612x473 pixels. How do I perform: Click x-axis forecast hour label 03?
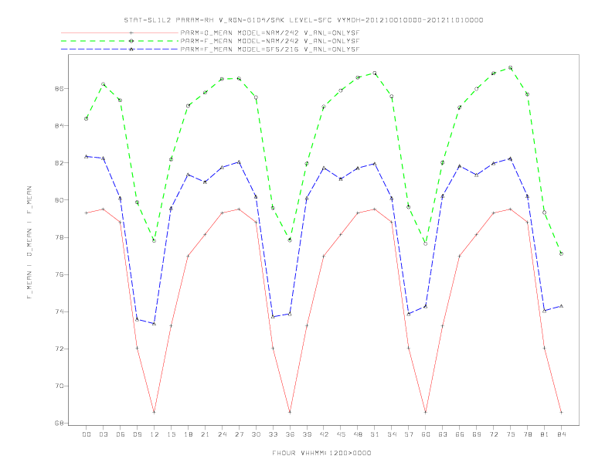(103, 434)
